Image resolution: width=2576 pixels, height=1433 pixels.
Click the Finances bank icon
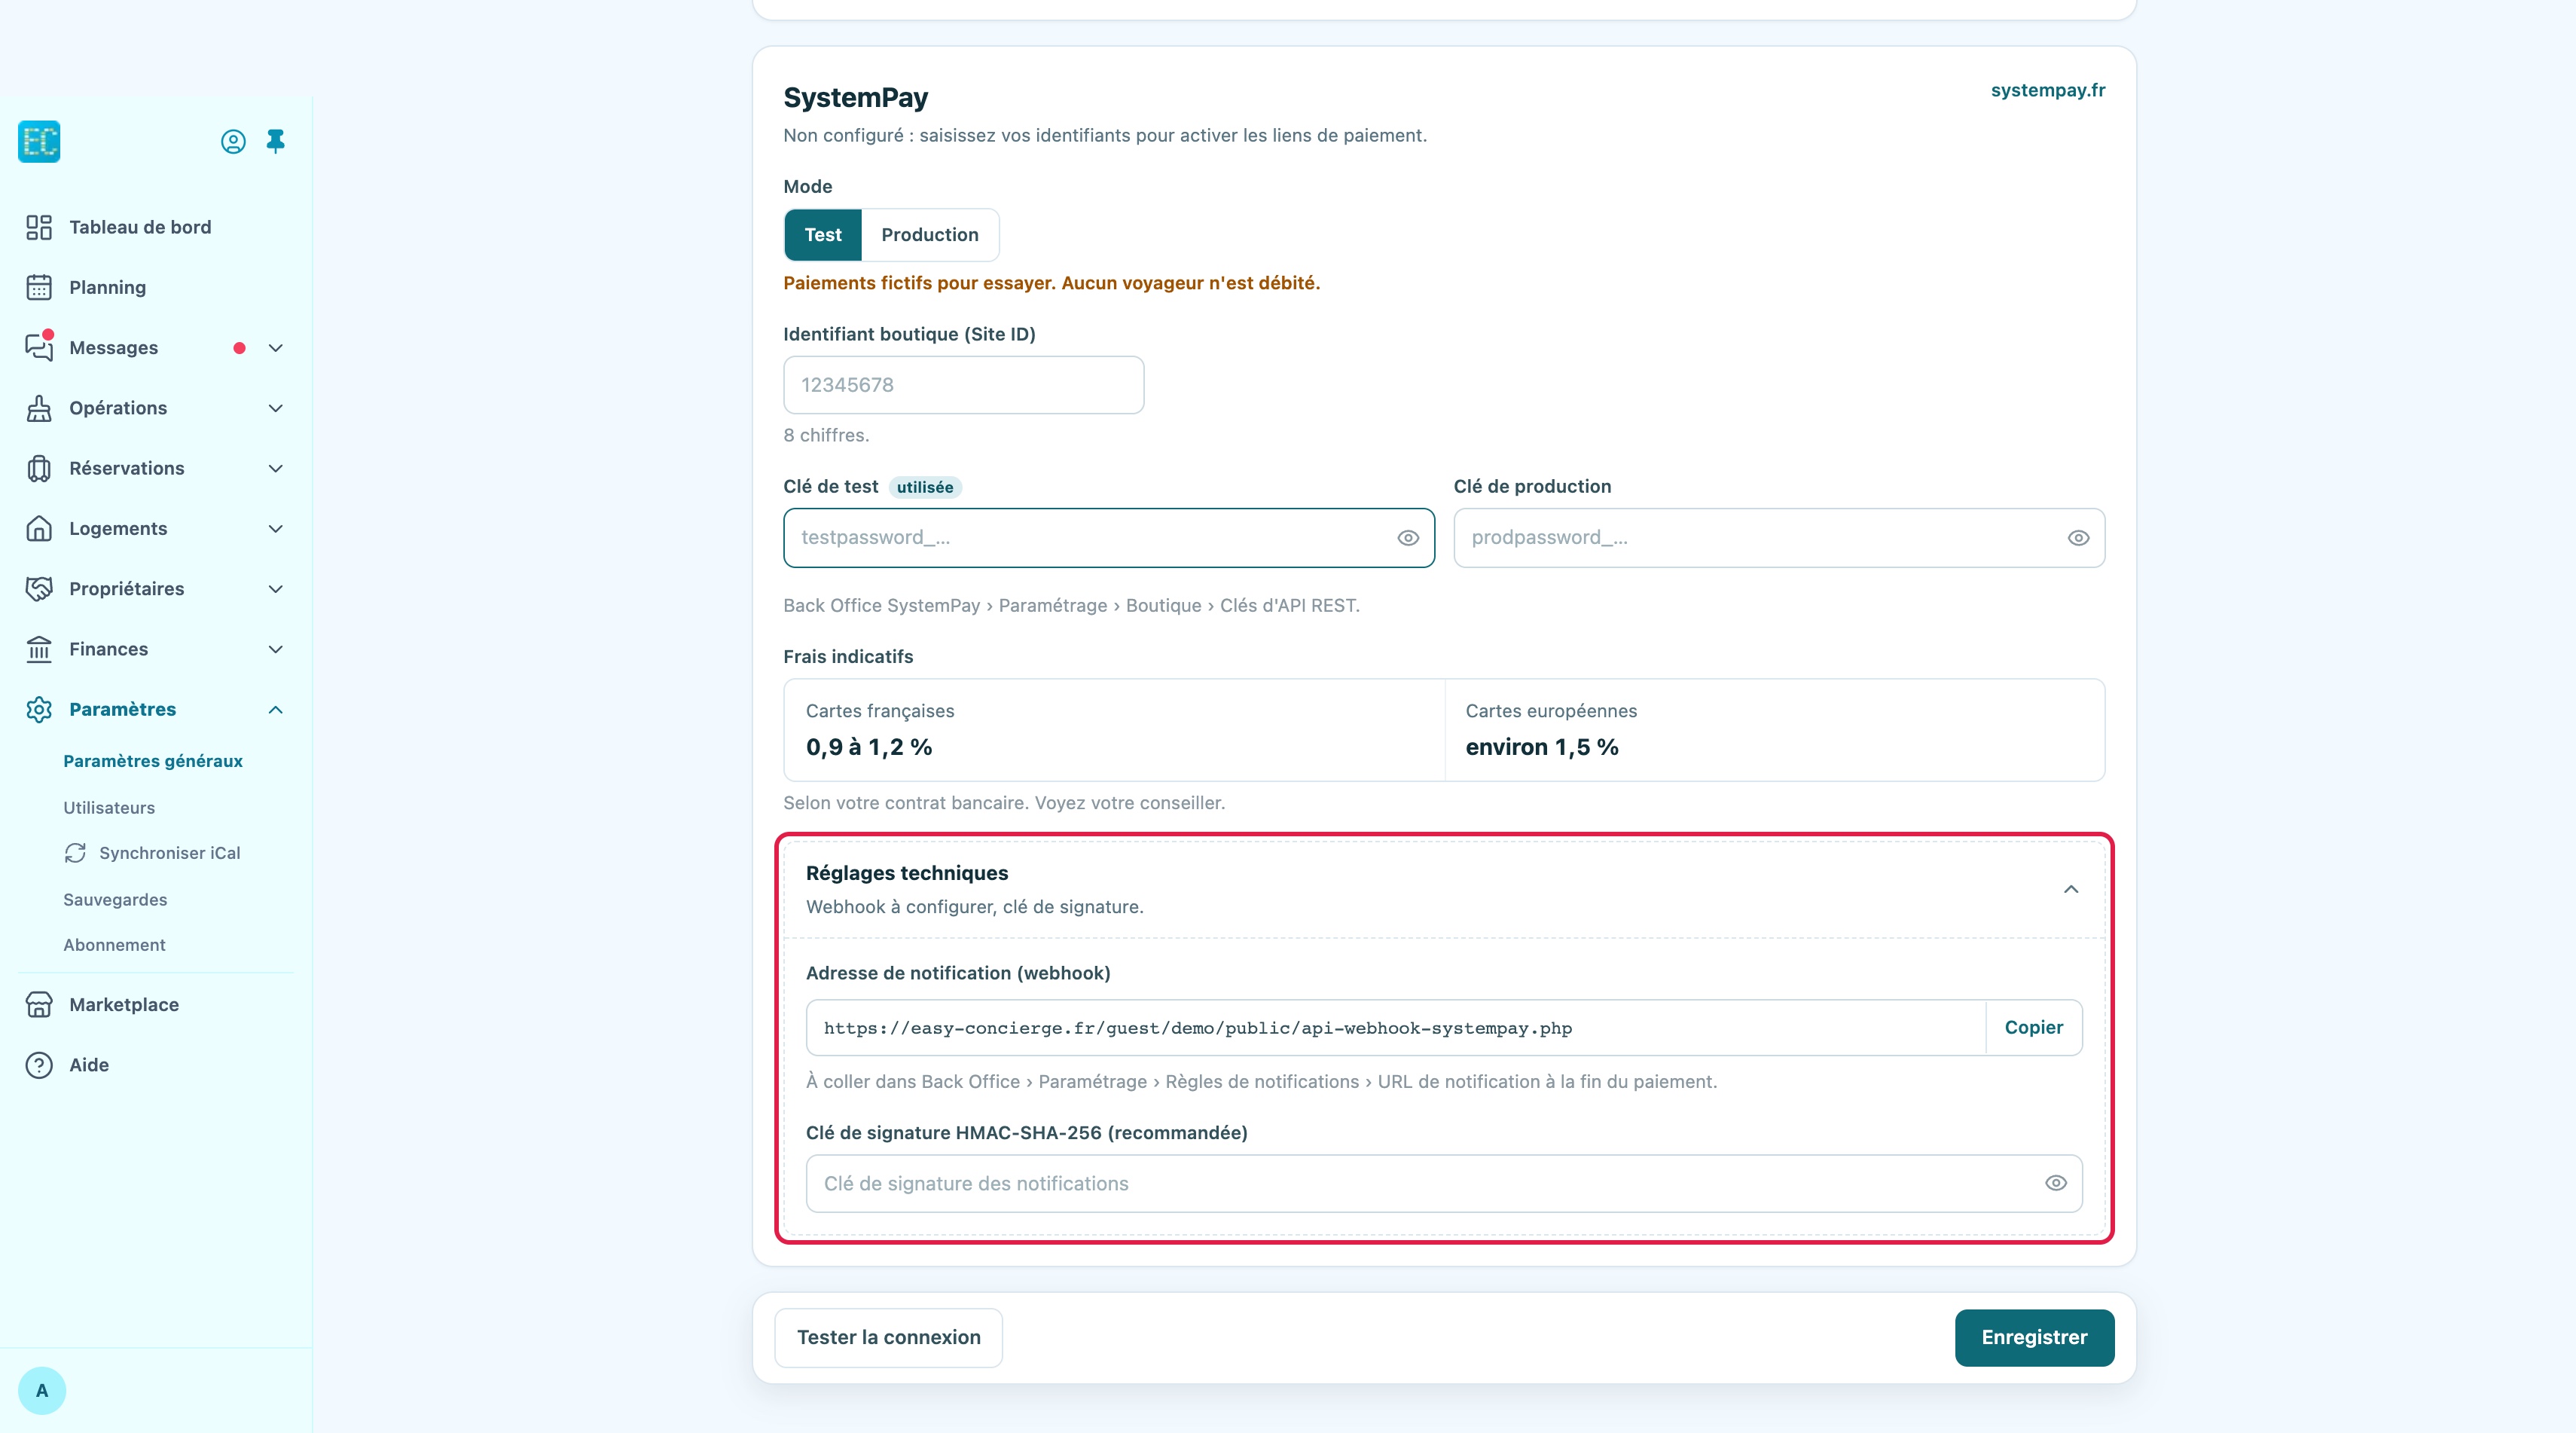point(39,649)
